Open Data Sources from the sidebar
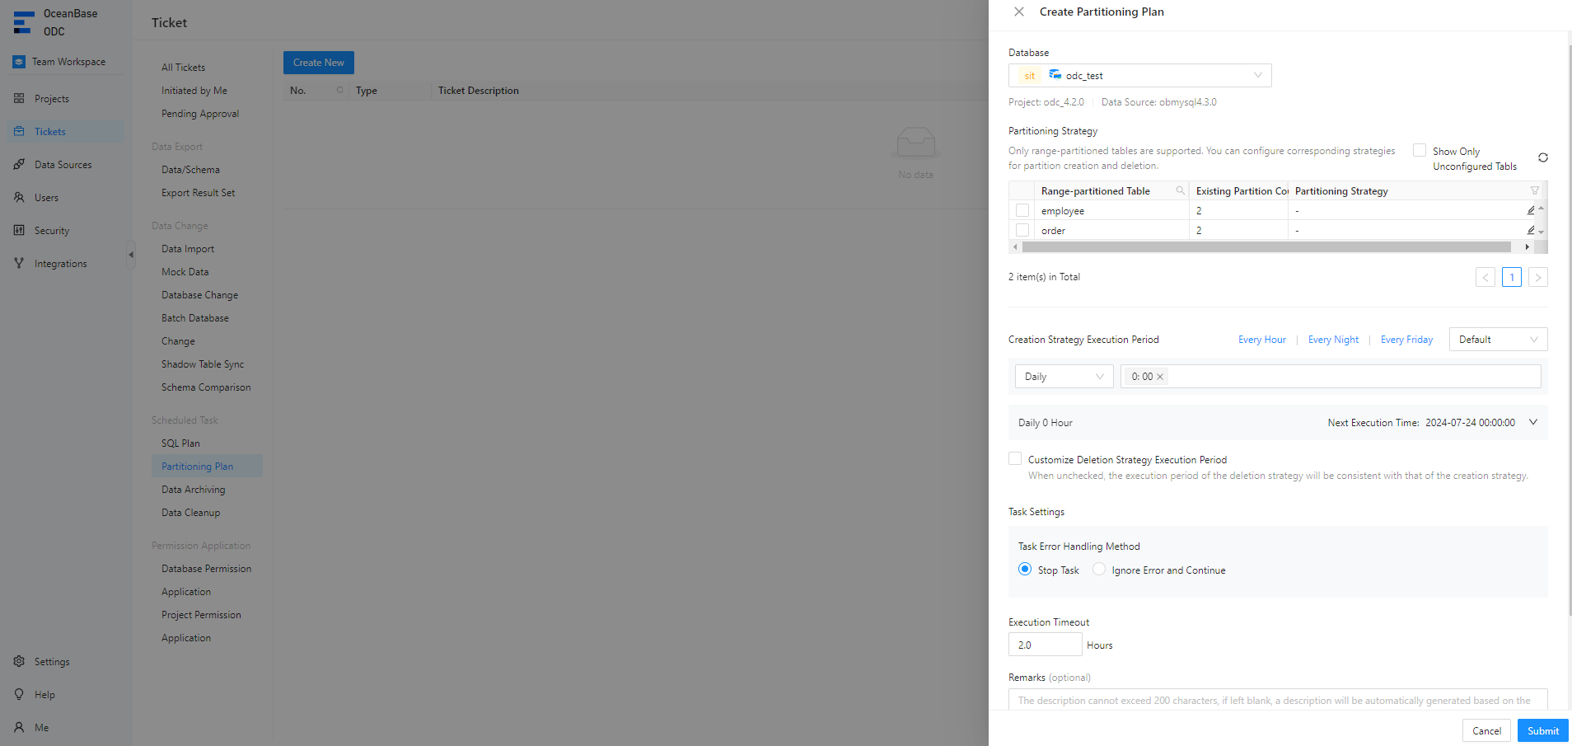1572x746 pixels. 63,165
